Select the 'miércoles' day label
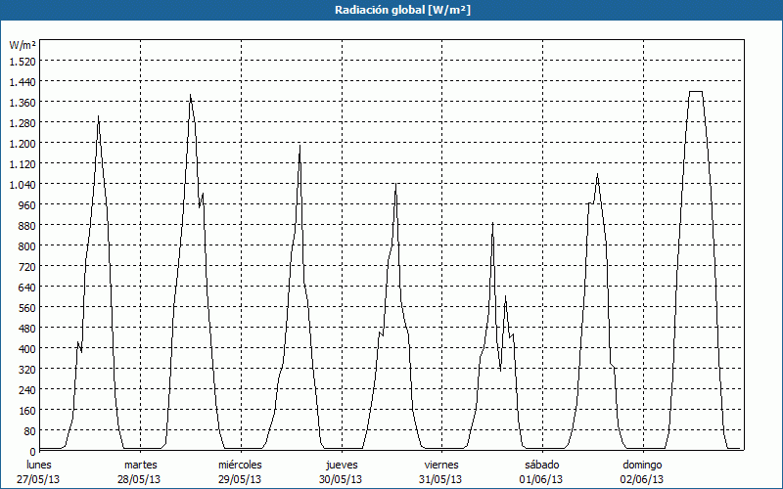Screen dimensions: 783x489 pyautogui.click(x=240, y=465)
